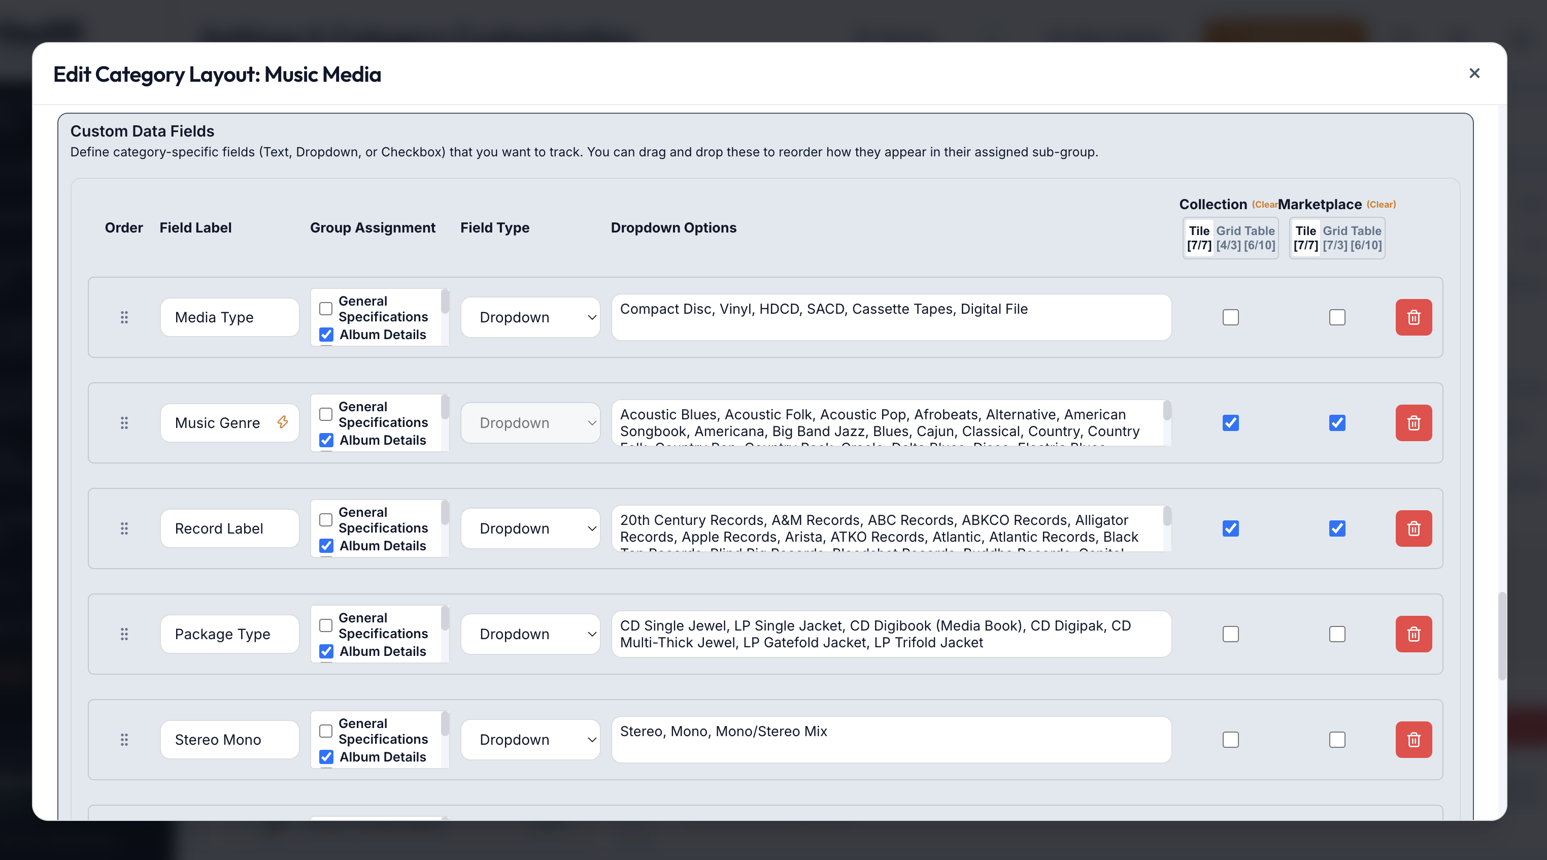Uncheck Album Details for Record Label
Screen dimensions: 1547x860
(326, 546)
